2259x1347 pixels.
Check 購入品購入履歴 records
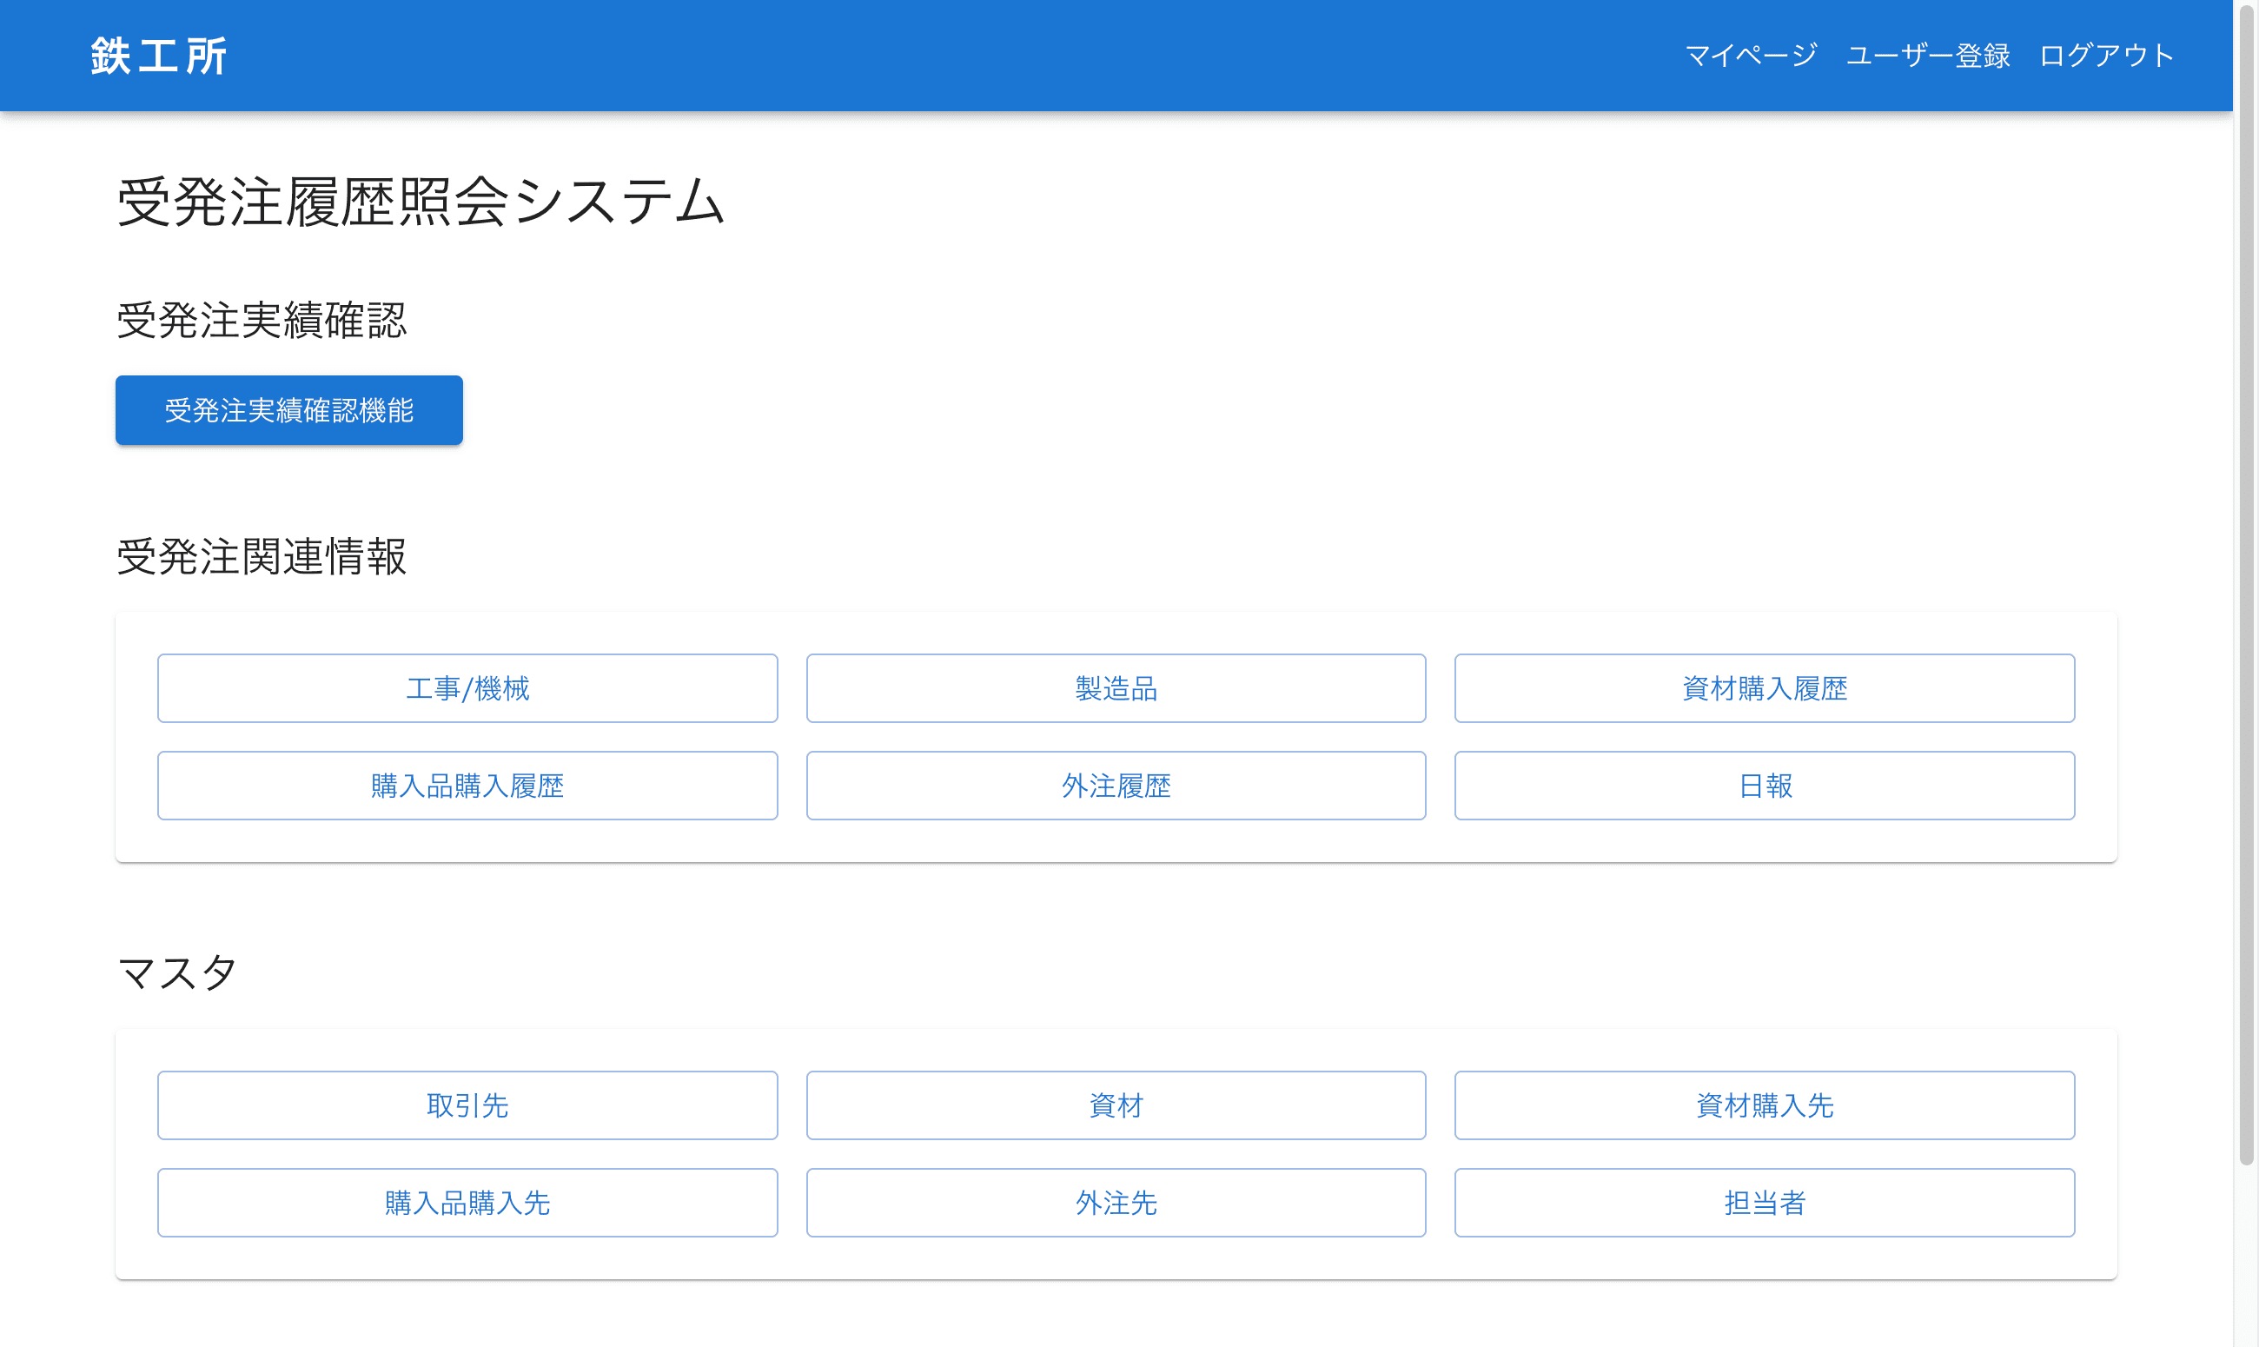click(467, 786)
